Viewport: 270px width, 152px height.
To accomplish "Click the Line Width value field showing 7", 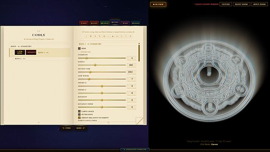I will pyautogui.click(x=131, y=79).
